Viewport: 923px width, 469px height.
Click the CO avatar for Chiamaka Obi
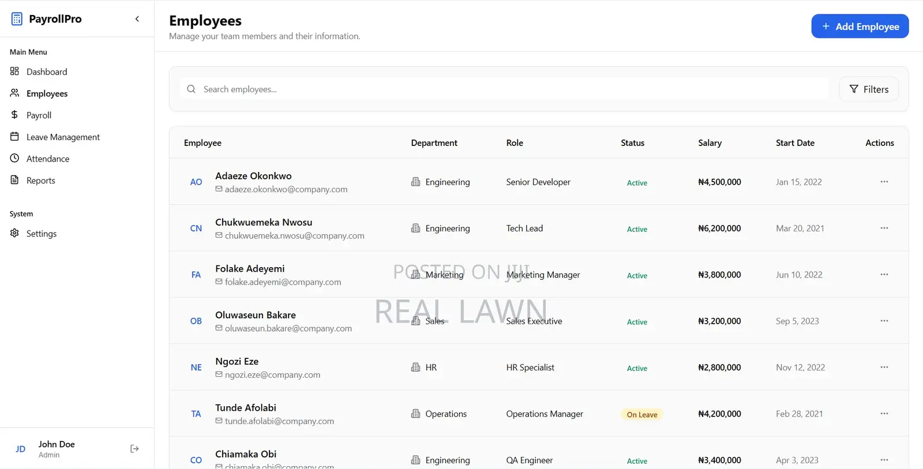[x=196, y=460]
